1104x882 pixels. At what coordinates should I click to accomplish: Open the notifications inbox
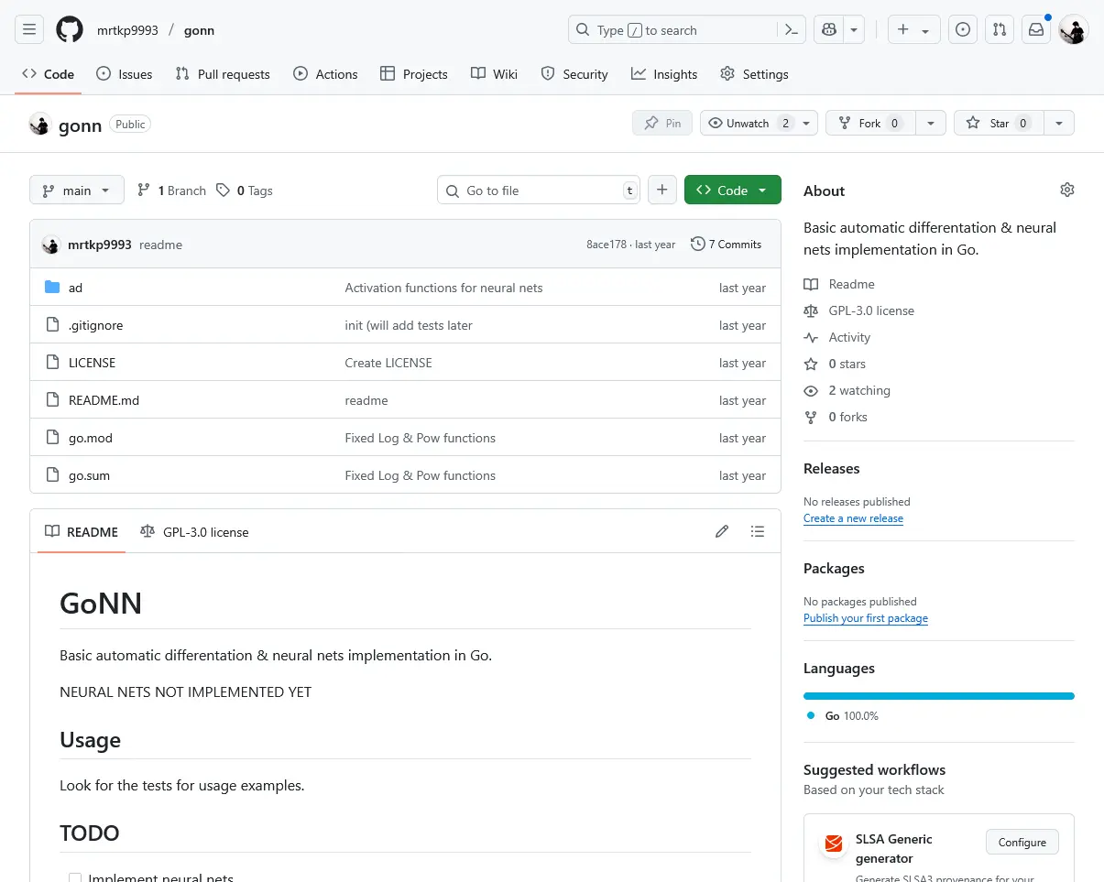coord(1036,30)
